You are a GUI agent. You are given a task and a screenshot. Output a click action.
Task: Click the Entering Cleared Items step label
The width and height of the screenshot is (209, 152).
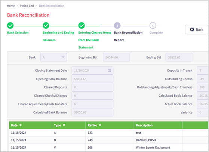point(95,40)
